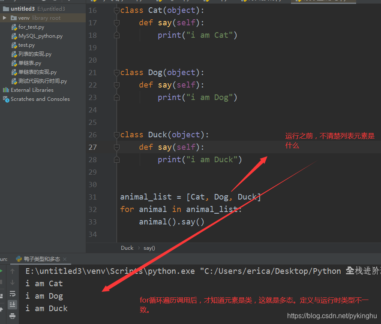Open MySQL_python.py in the project tree
381x324 pixels.
click(40, 36)
